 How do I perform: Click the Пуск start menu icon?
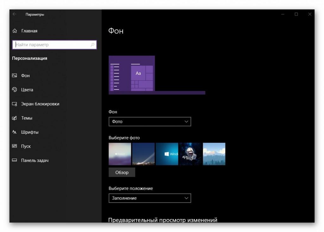pyautogui.click(x=14, y=146)
